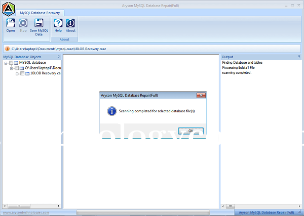
Task: Select the 1BLOB Recovery case tree item
Action: (x=46, y=73)
